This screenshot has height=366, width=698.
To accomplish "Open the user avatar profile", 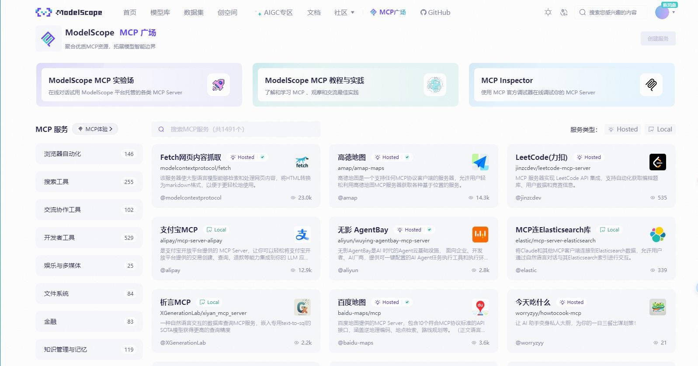I will [662, 12].
